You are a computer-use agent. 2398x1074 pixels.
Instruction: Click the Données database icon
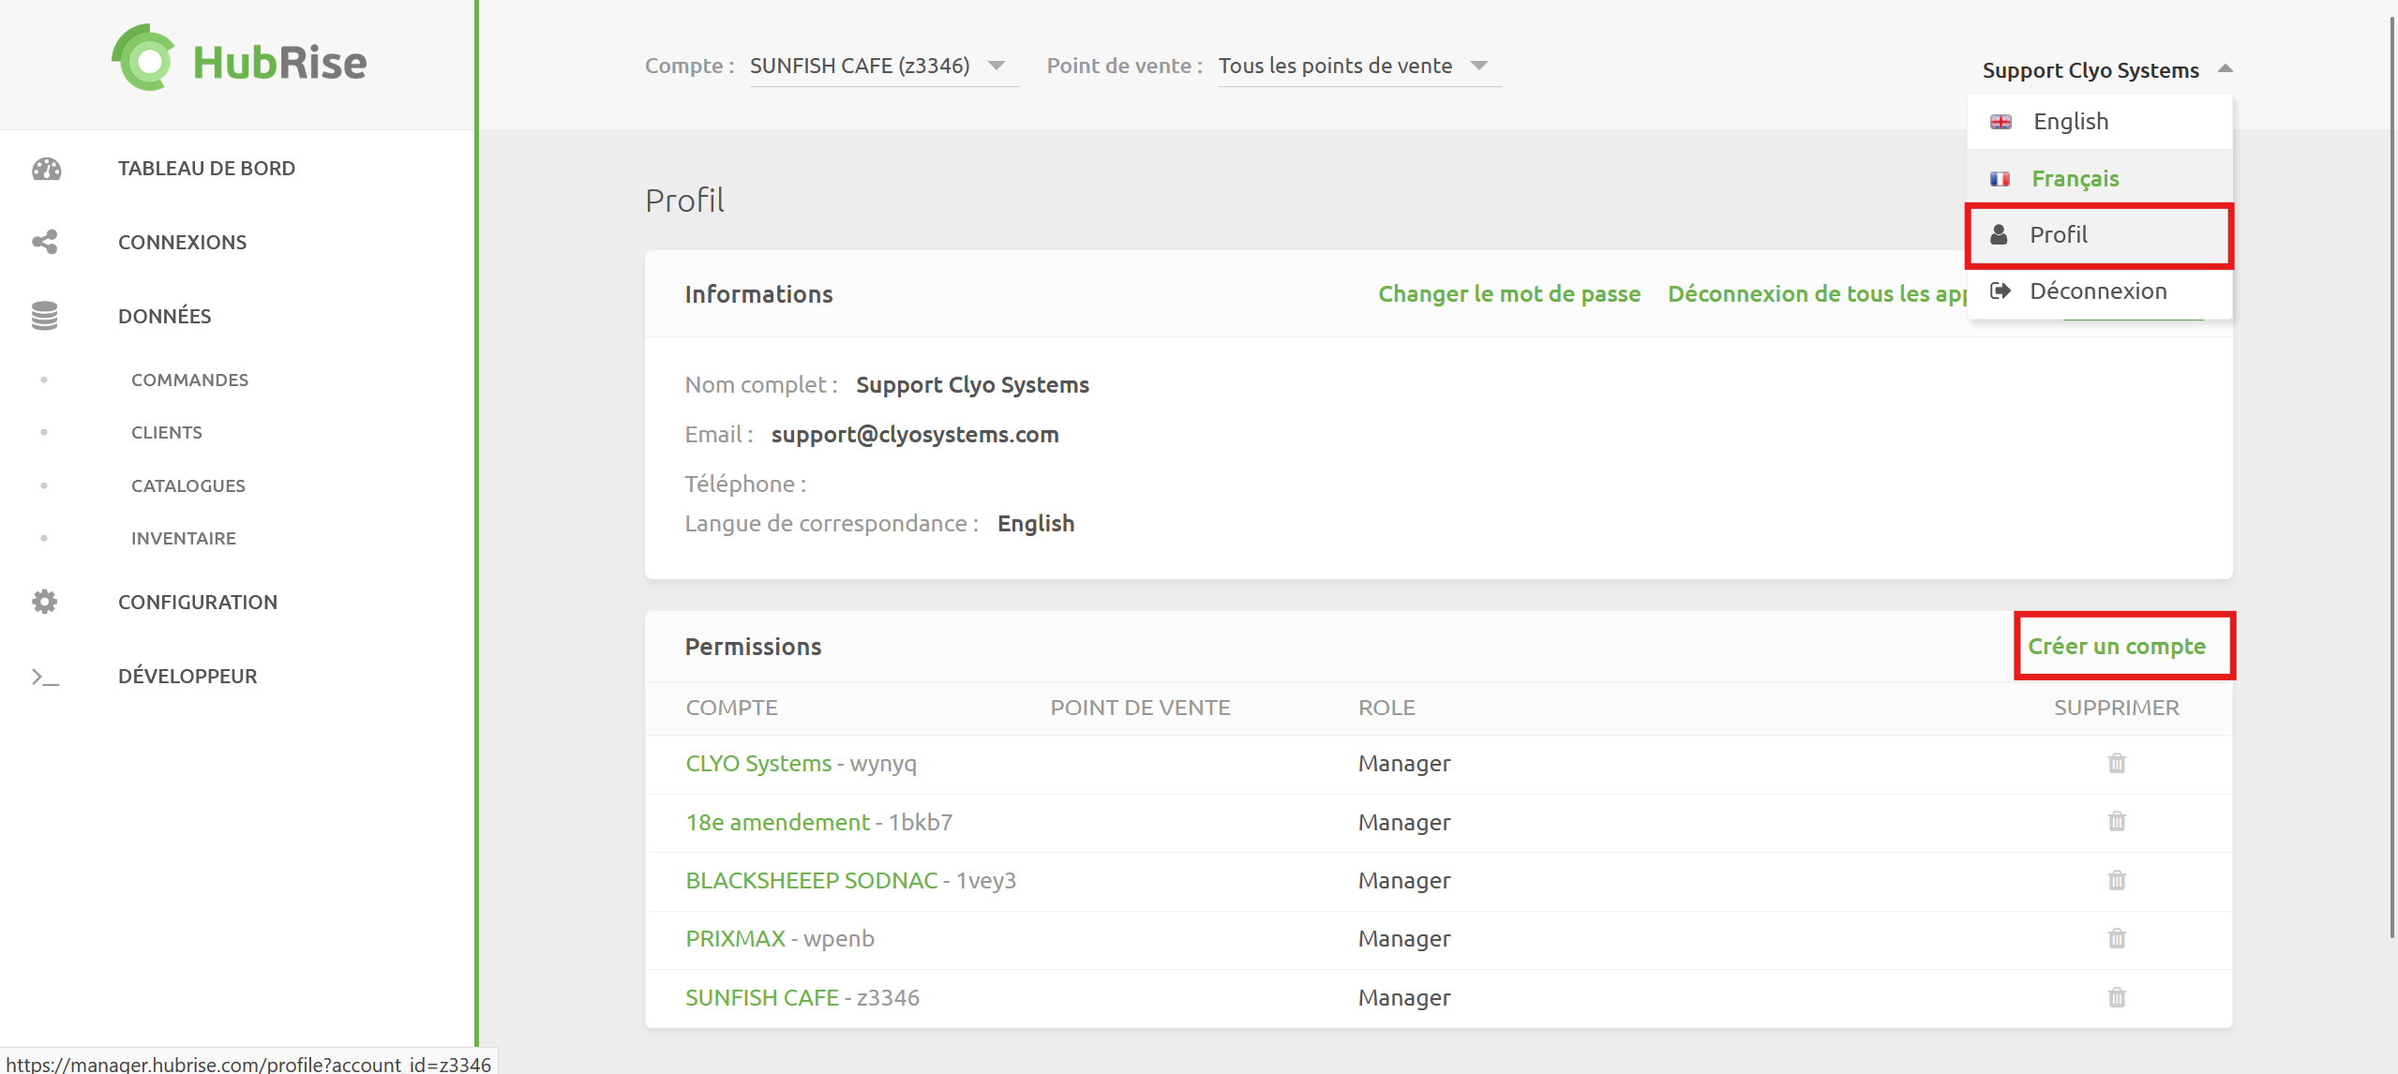click(45, 316)
